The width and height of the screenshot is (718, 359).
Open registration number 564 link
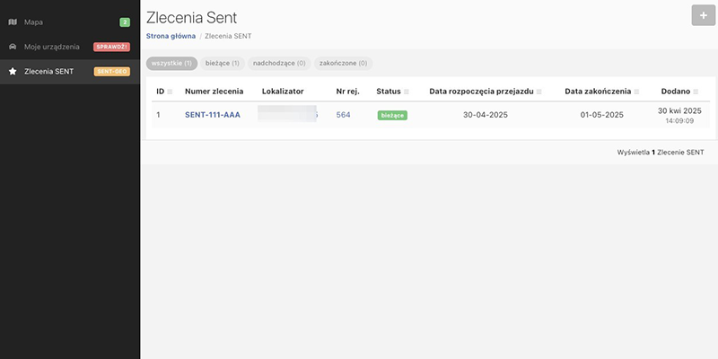(x=343, y=115)
